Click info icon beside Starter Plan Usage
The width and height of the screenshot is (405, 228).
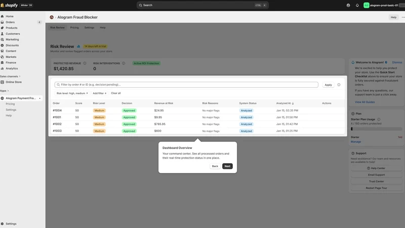(379, 120)
